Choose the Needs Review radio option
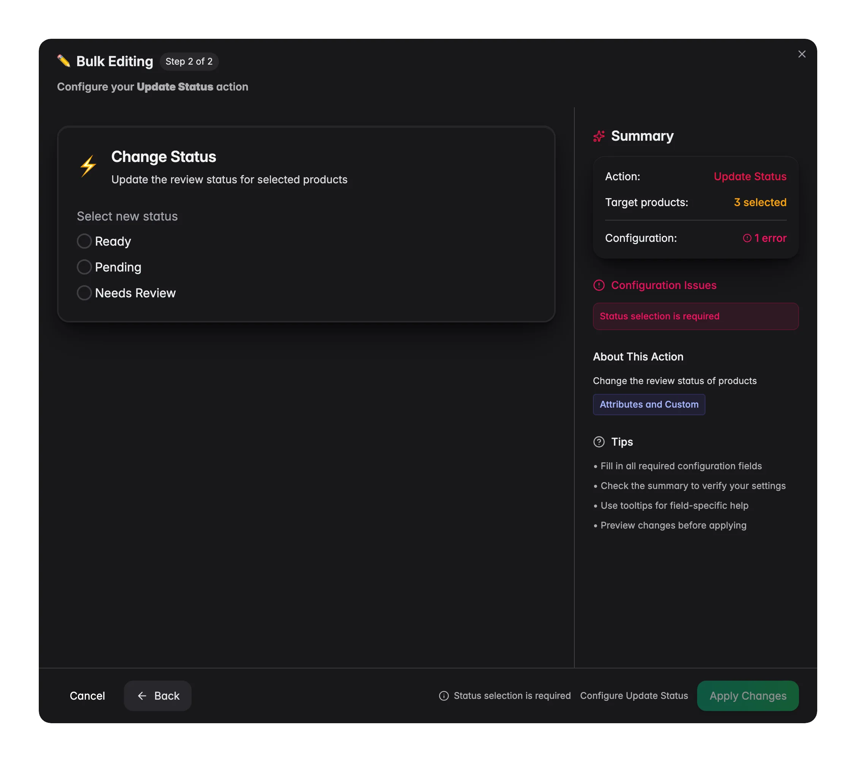The image size is (856, 762). point(84,293)
